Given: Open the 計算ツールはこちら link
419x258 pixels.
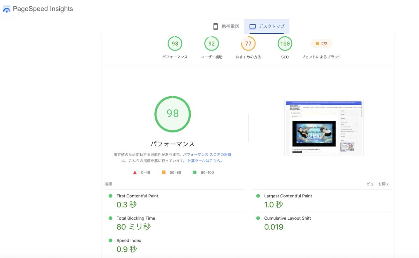Looking at the screenshot, I should click(x=205, y=161).
